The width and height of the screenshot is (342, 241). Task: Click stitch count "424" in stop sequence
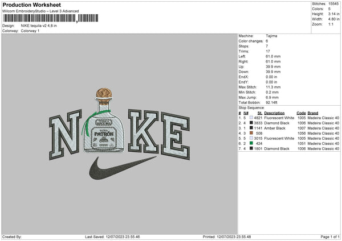(259, 143)
